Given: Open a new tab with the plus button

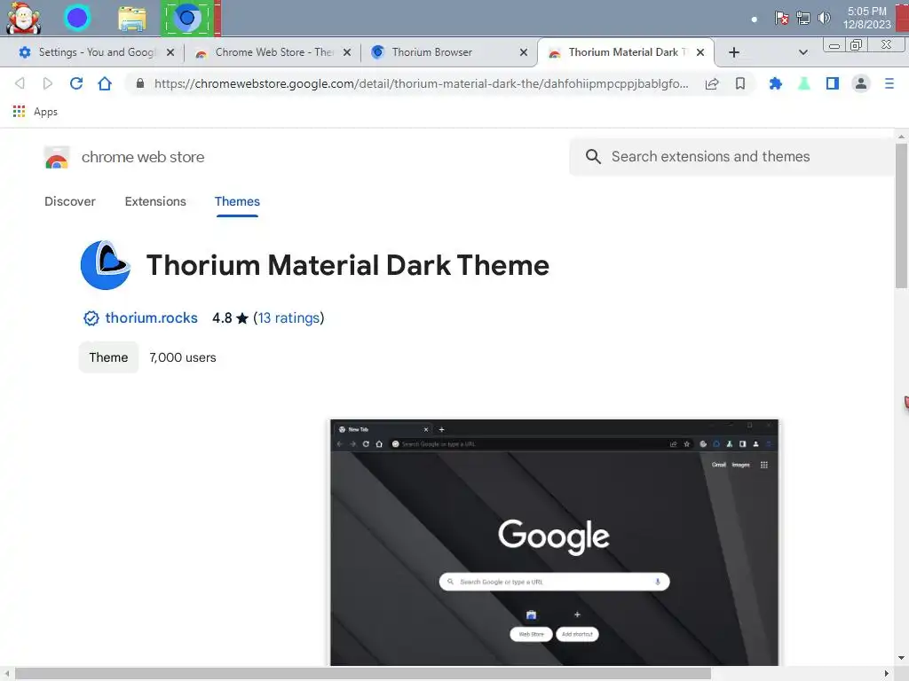Looking at the screenshot, I should point(734,52).
